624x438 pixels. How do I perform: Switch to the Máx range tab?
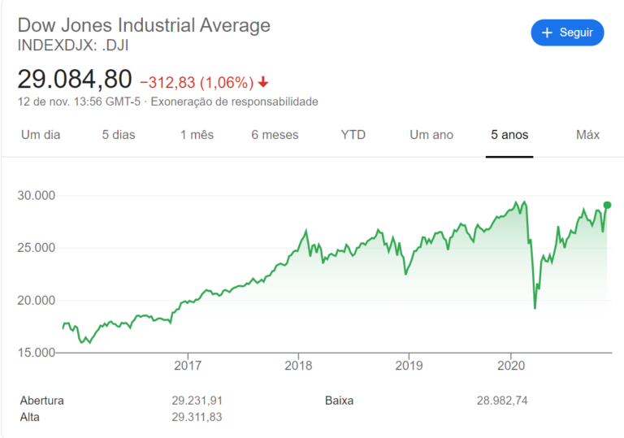click(587, 135)
